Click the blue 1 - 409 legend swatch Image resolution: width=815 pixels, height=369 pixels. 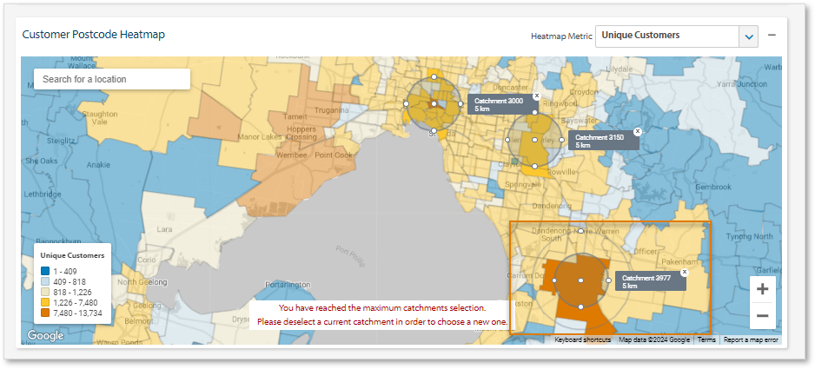coord(44,271)
